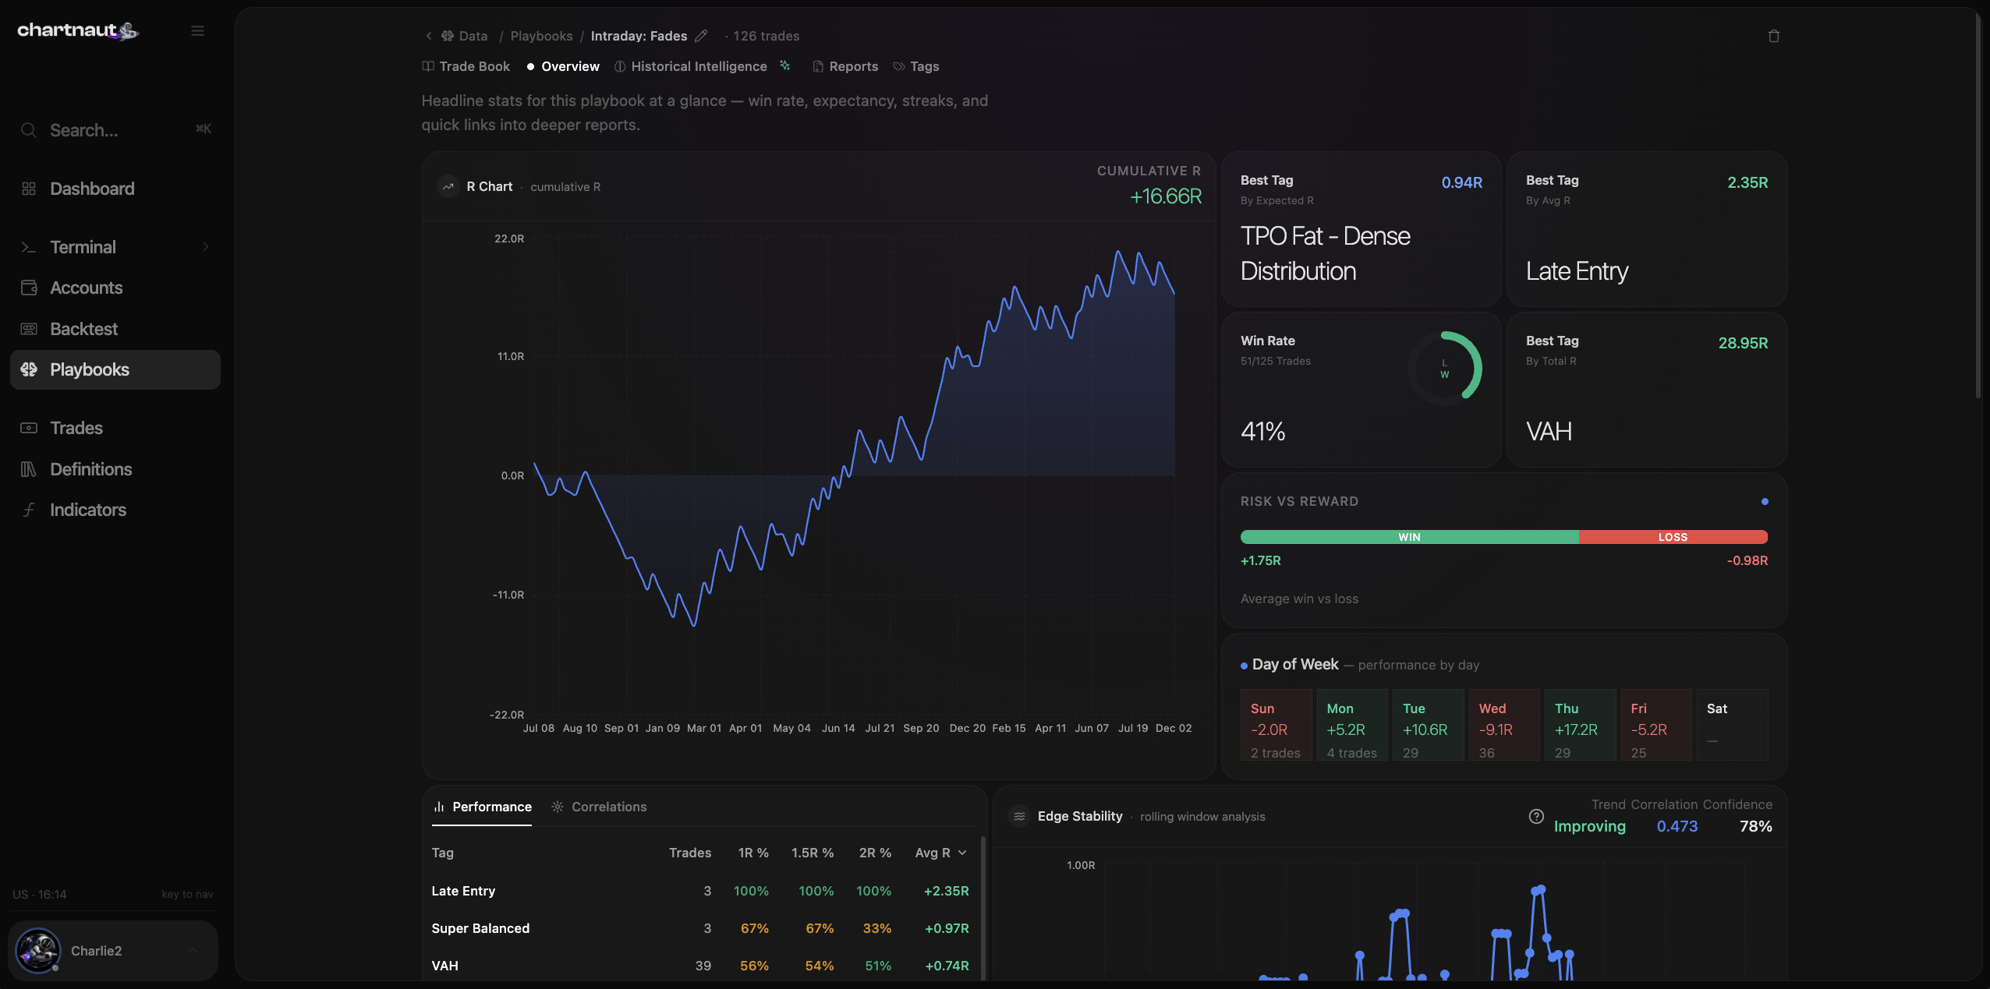
Task: Open Definitions in sidebar
Action: pos(115,469)
